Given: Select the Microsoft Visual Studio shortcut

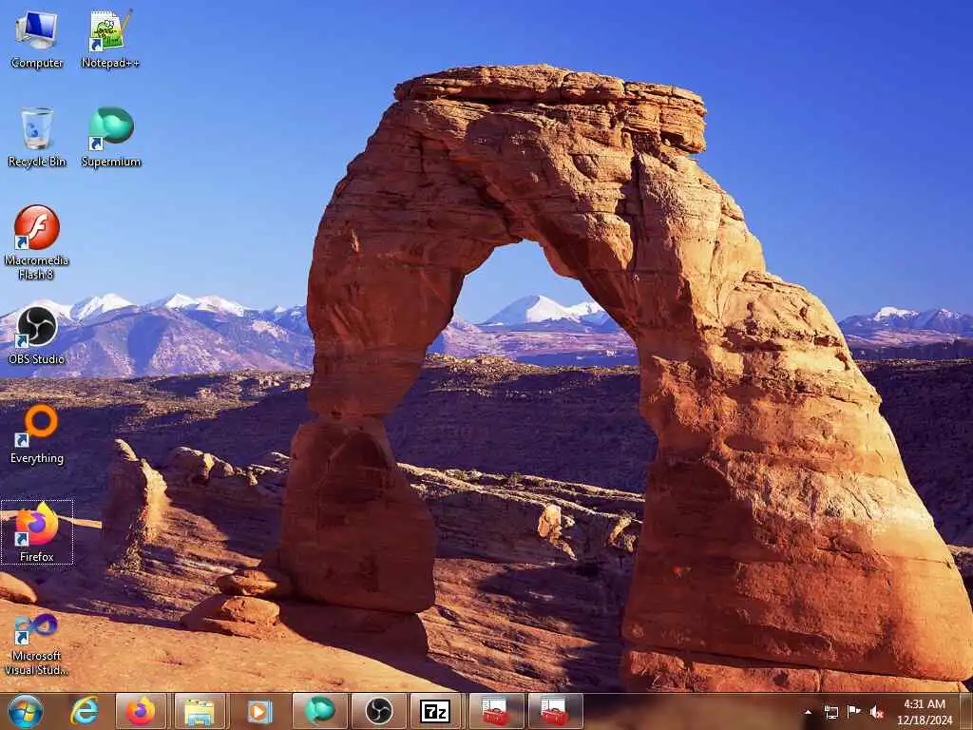Looking at the screenshot, I should point(37,644).
